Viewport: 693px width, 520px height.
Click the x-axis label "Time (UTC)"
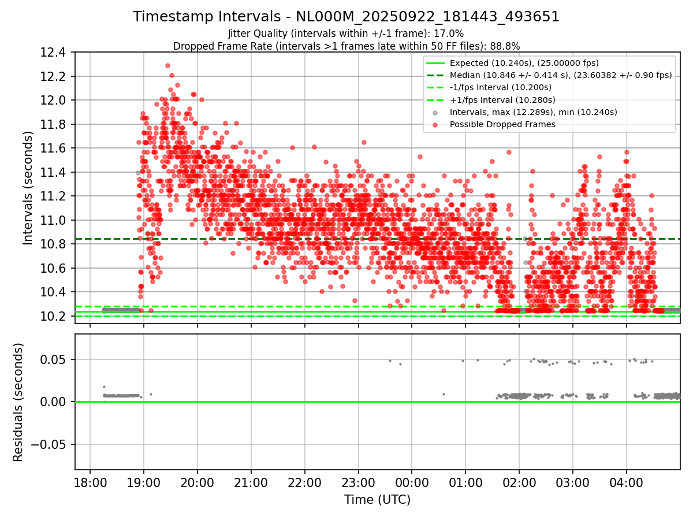(377, 500)
